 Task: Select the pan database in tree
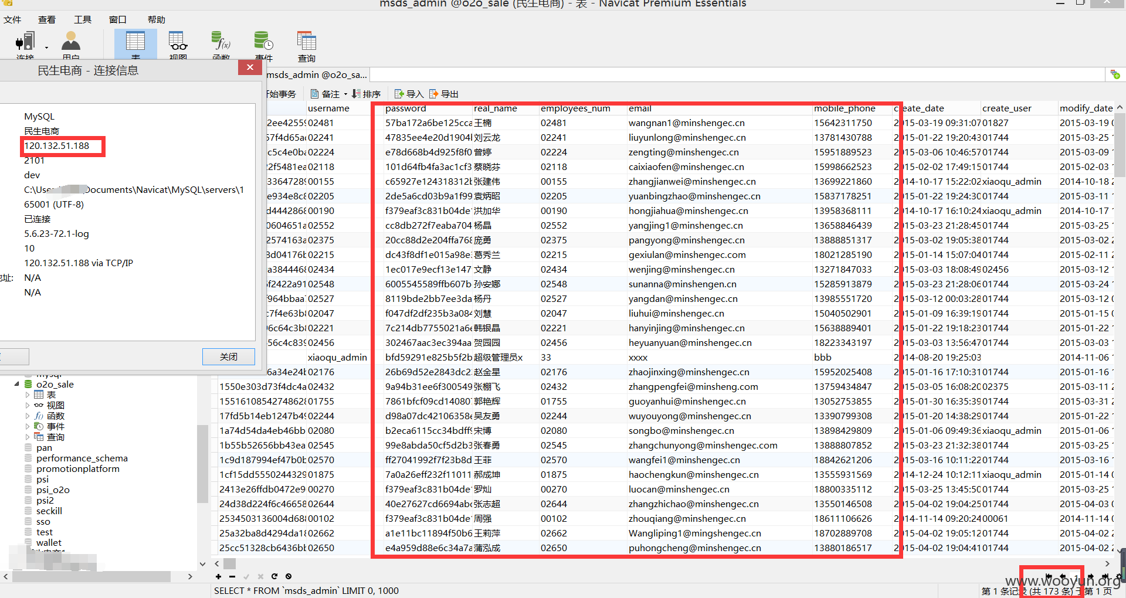click(x=44, y=448)
